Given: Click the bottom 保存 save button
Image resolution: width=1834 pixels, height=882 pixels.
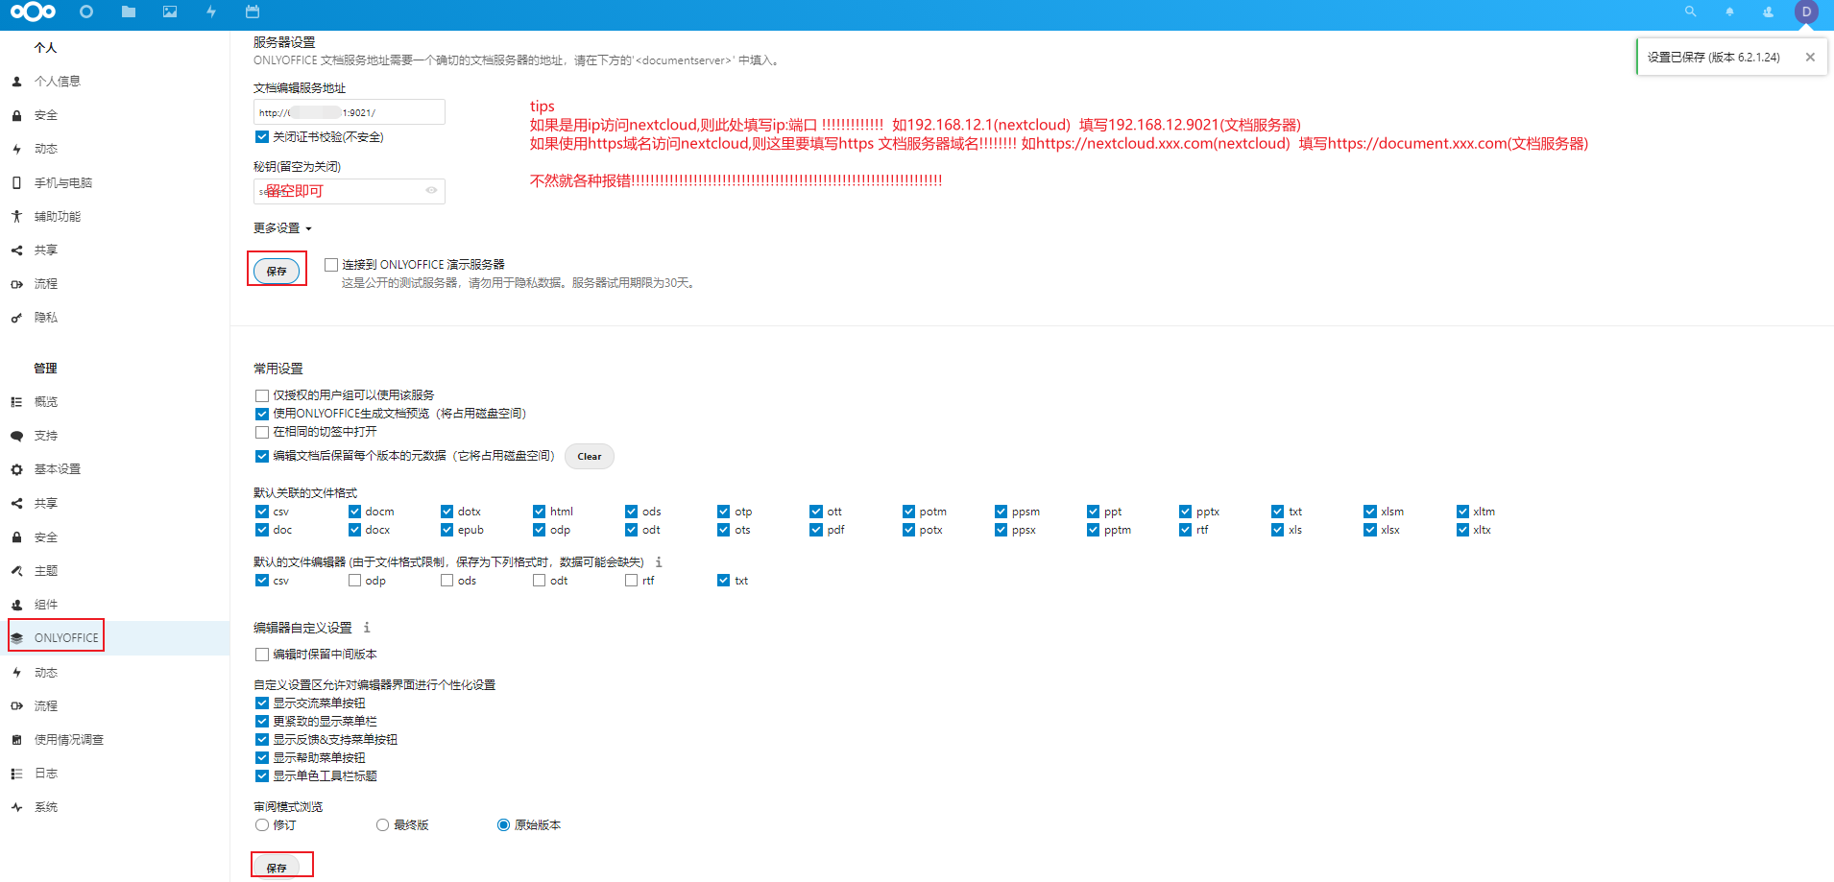Looking at the screenshot, I should pos(277,868).
